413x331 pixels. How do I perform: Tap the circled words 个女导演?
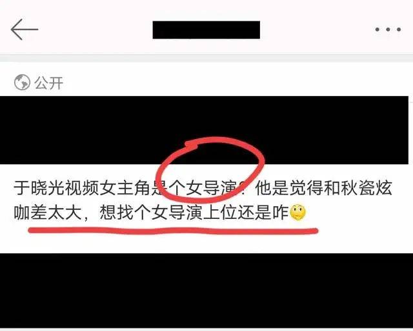203,187
